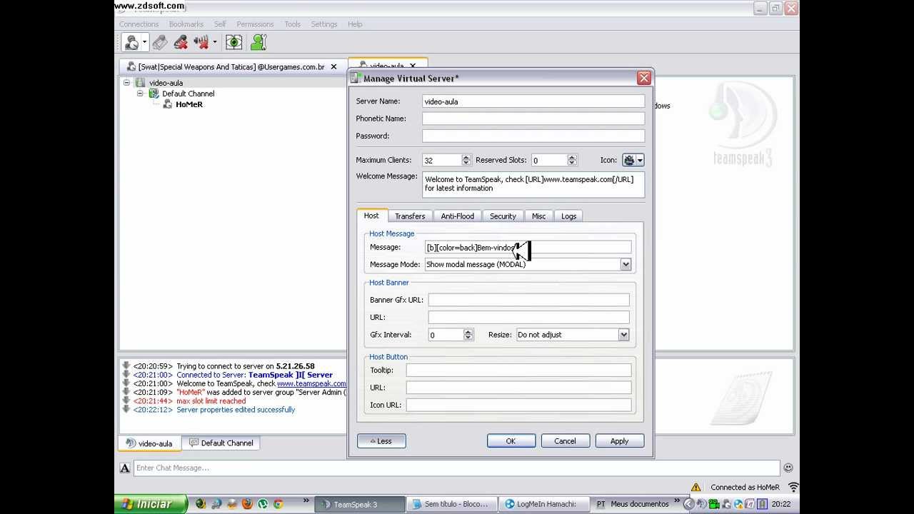914x514 pixels.
Task: Click the Password field
Action: click(533, 136)
